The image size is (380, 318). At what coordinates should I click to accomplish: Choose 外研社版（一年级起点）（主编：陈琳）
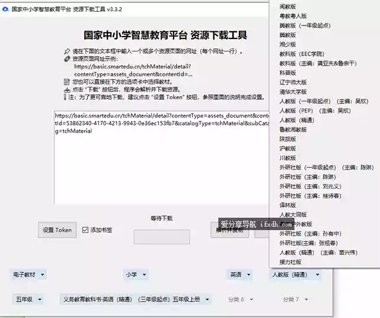(x=326, y=167)
